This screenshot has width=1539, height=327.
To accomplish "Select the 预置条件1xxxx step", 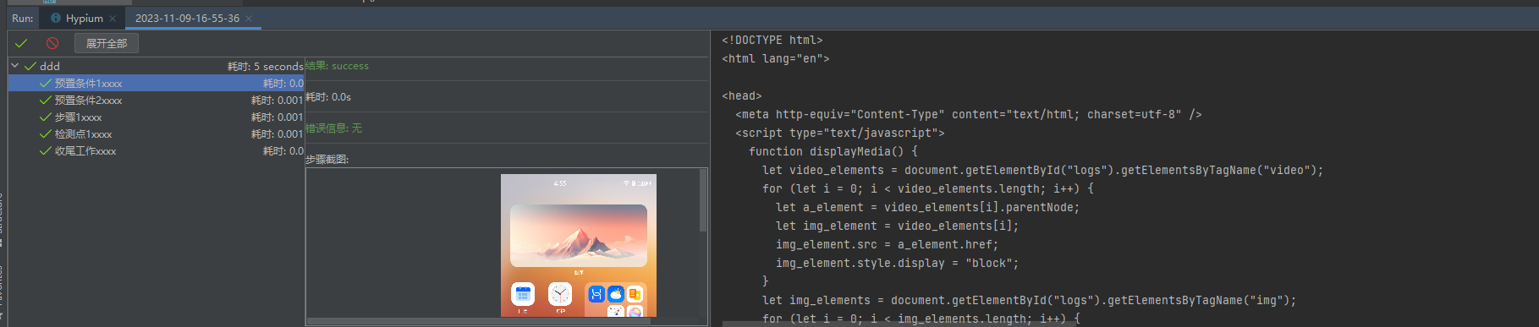I will [x=156, y=83].
